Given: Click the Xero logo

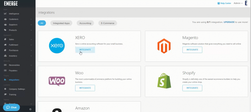Looking at the screenshot, I should click(57, 45).
